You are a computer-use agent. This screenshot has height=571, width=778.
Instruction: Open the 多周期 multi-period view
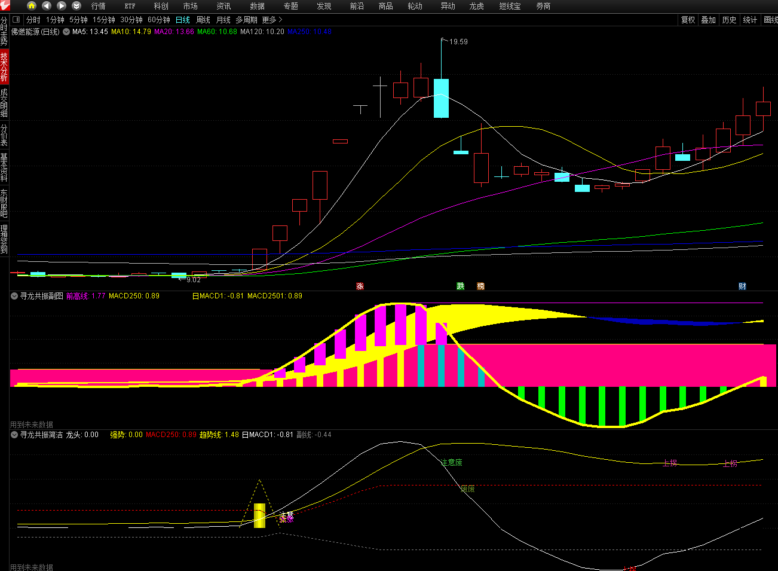(x=246, y=20)
